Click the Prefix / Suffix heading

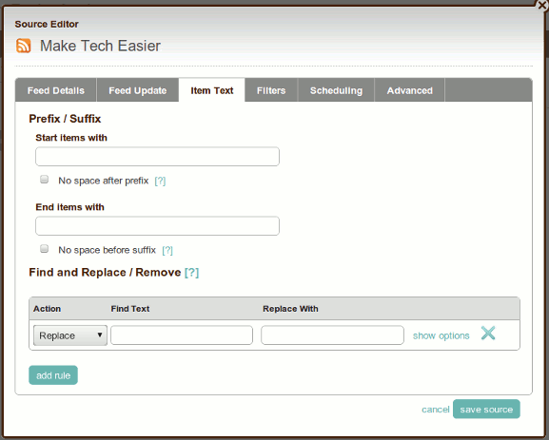tap(65, 119)
